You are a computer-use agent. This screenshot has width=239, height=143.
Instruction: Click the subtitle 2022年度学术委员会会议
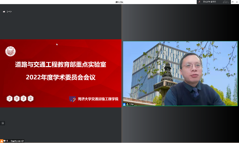[61, 77]
